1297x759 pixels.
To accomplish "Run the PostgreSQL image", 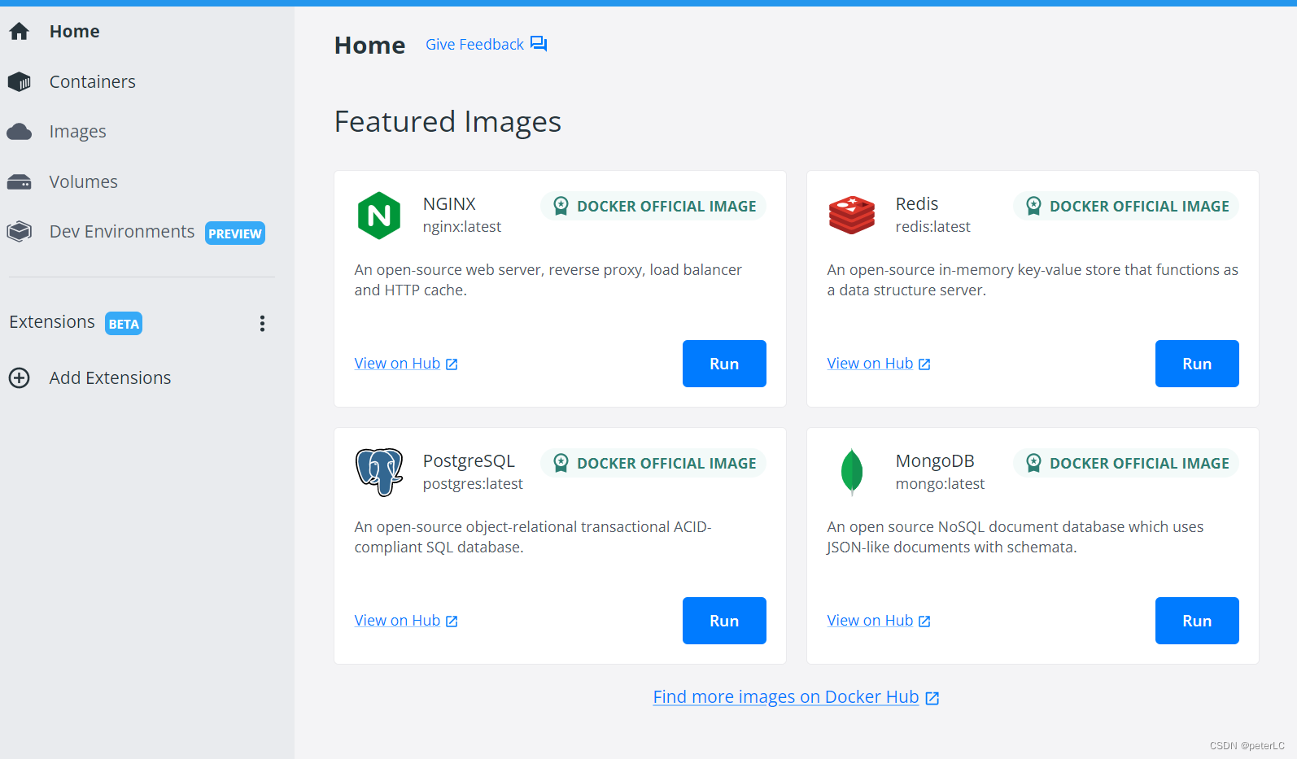I will tap(724, 621).
